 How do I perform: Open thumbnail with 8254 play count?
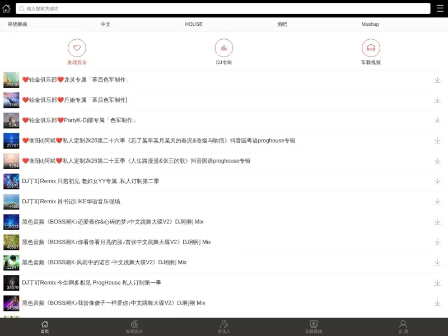[x=11, y=161]
